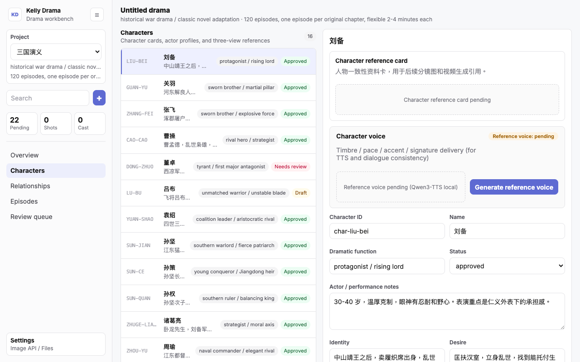Click the blue plus add button
Screen dimensions: 580x362
pyautogui.click(x=99, y=98)
